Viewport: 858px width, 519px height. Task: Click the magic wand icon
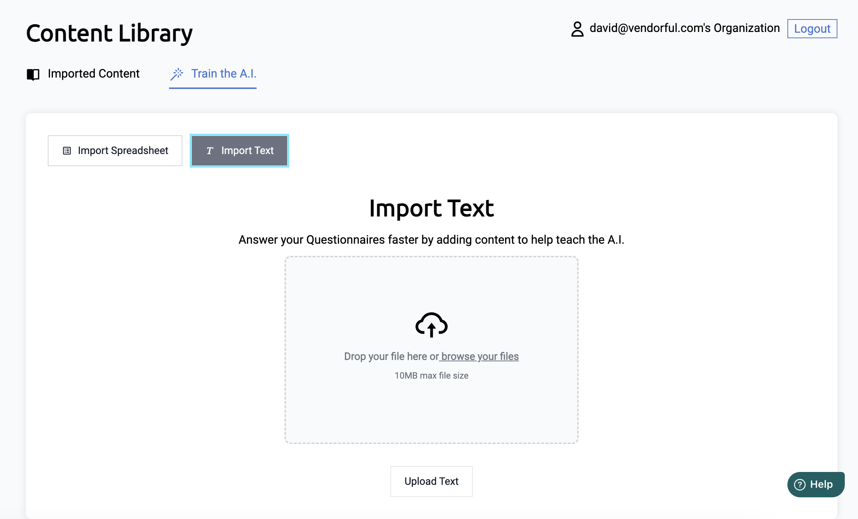177,74
